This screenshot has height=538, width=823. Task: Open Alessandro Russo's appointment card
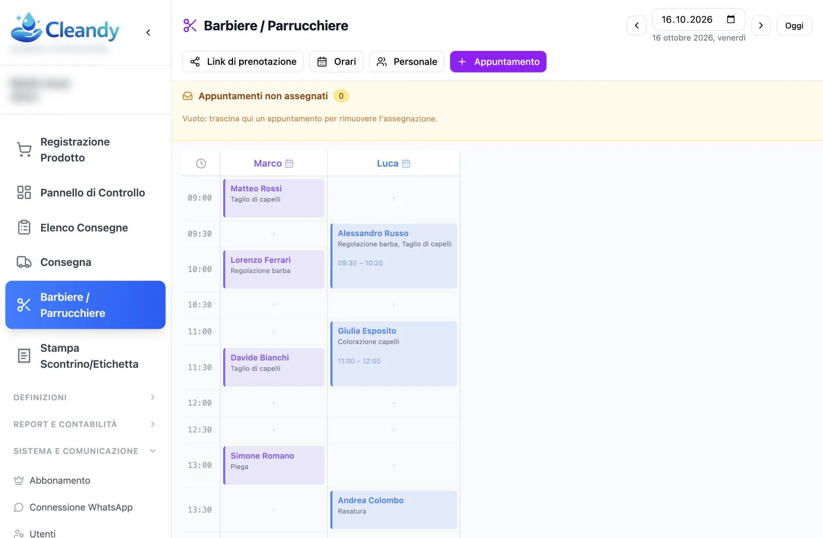tap(393, 256)
